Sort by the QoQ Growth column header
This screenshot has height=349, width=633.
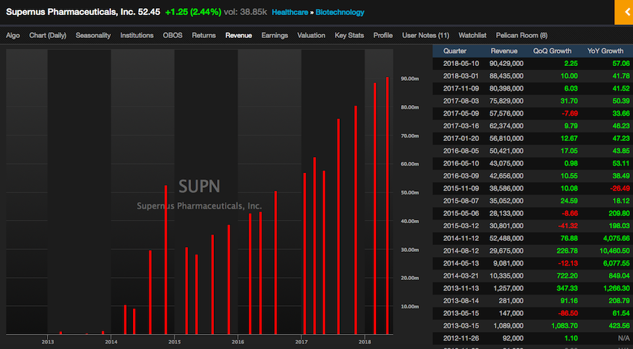coord(552,51)
